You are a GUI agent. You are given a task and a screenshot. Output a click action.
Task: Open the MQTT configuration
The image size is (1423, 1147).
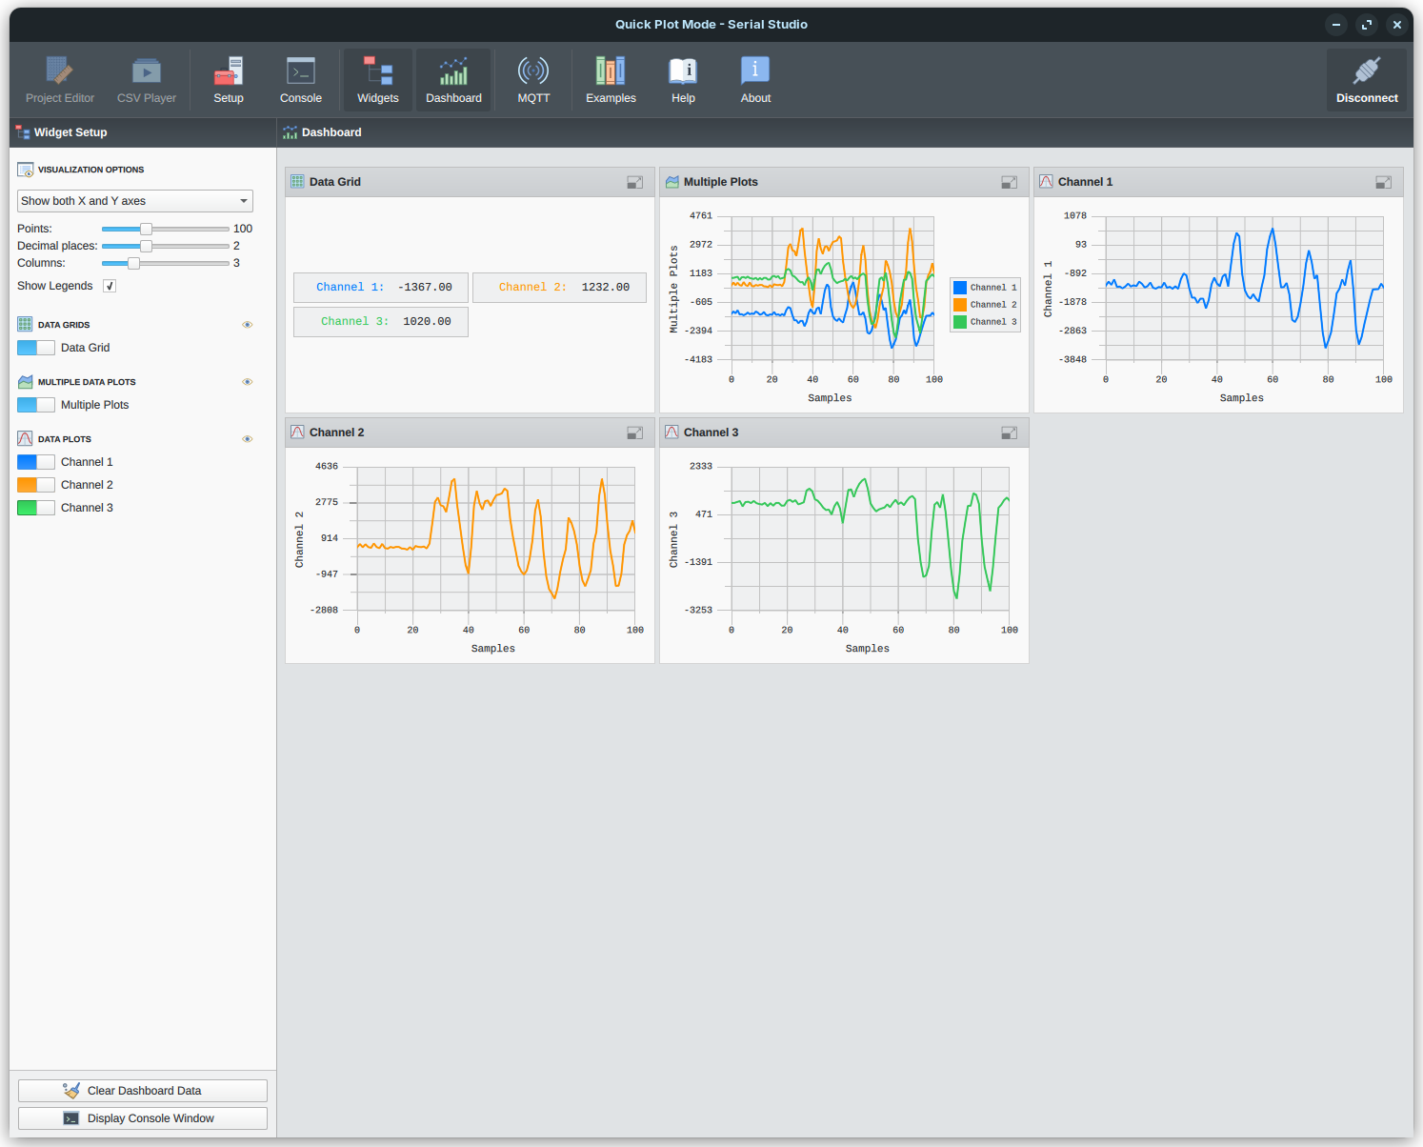(x=533, y=80)
